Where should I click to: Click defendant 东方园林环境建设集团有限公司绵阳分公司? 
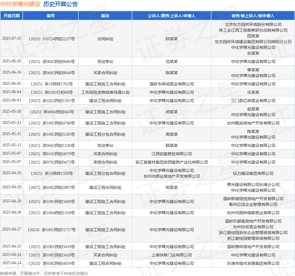tap(253, 42)
